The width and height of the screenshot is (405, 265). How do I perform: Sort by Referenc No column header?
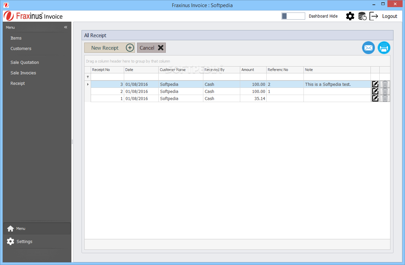coord(285,70)
